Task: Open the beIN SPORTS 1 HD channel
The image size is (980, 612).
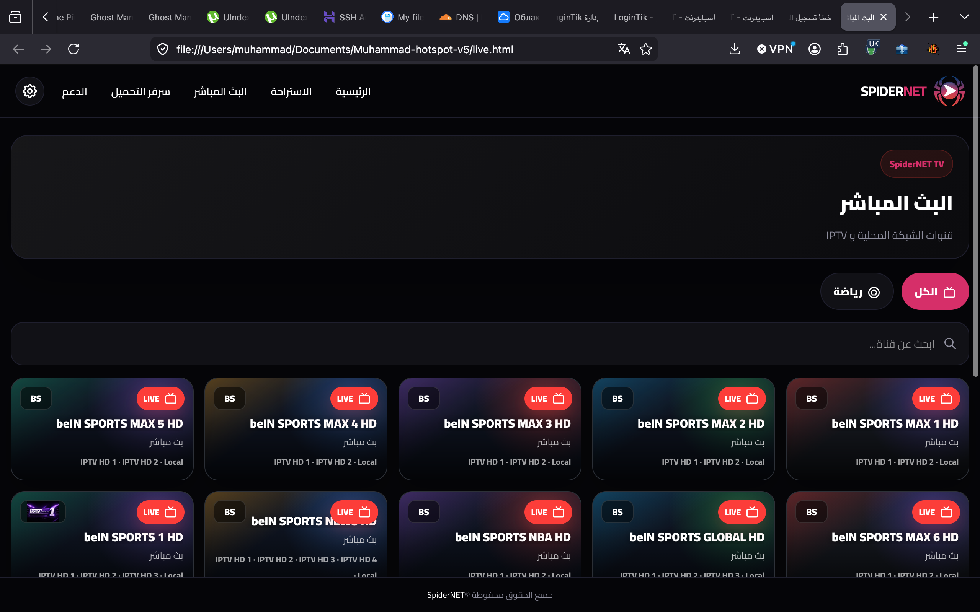Action: tap(102, 534)
